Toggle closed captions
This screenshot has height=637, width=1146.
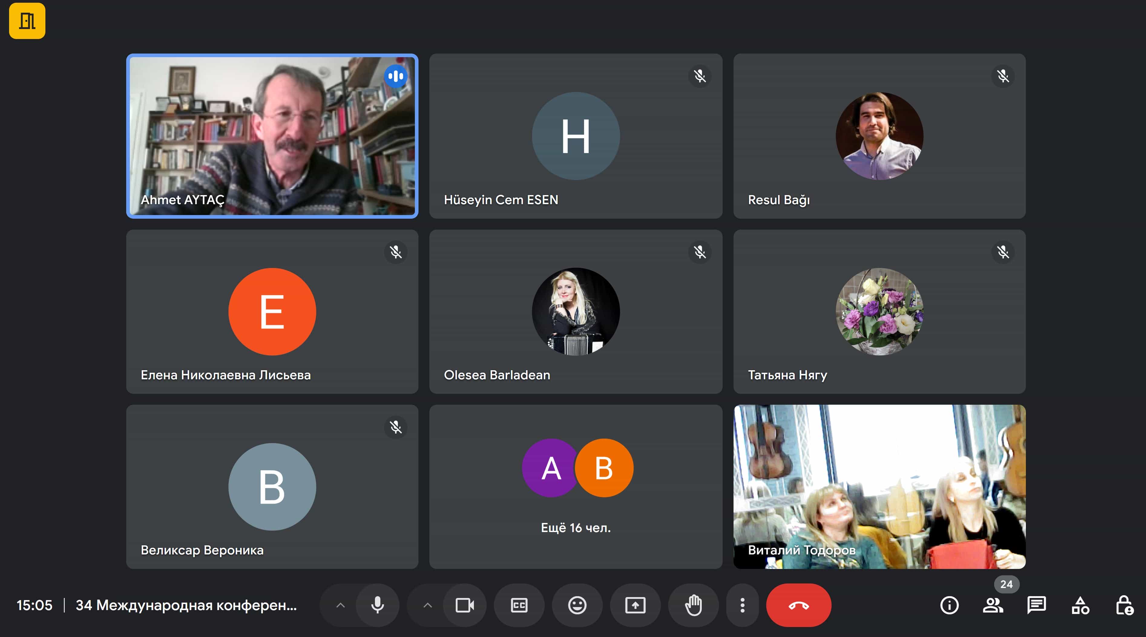(519, 605)
